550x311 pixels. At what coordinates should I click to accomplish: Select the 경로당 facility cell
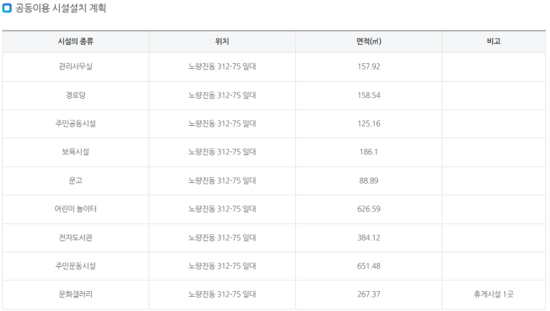click(x=75, y=95)
